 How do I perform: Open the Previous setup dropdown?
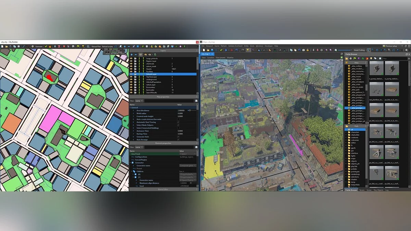click(393, 46)
